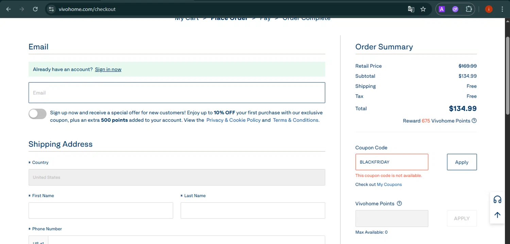Open the round purple extension icon
510x244 pixels.
pyautogui.click(x=455, y=9)
